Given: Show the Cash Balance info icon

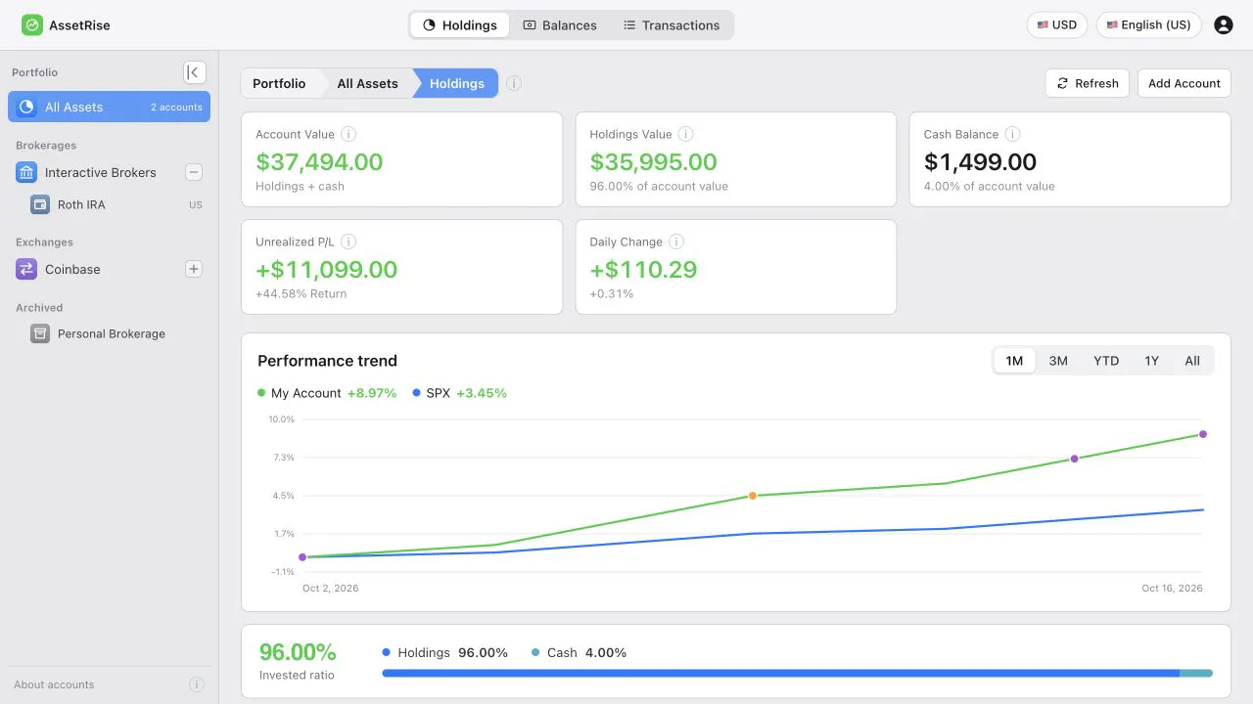Looking at the screenshot, I should [1013, 134].
